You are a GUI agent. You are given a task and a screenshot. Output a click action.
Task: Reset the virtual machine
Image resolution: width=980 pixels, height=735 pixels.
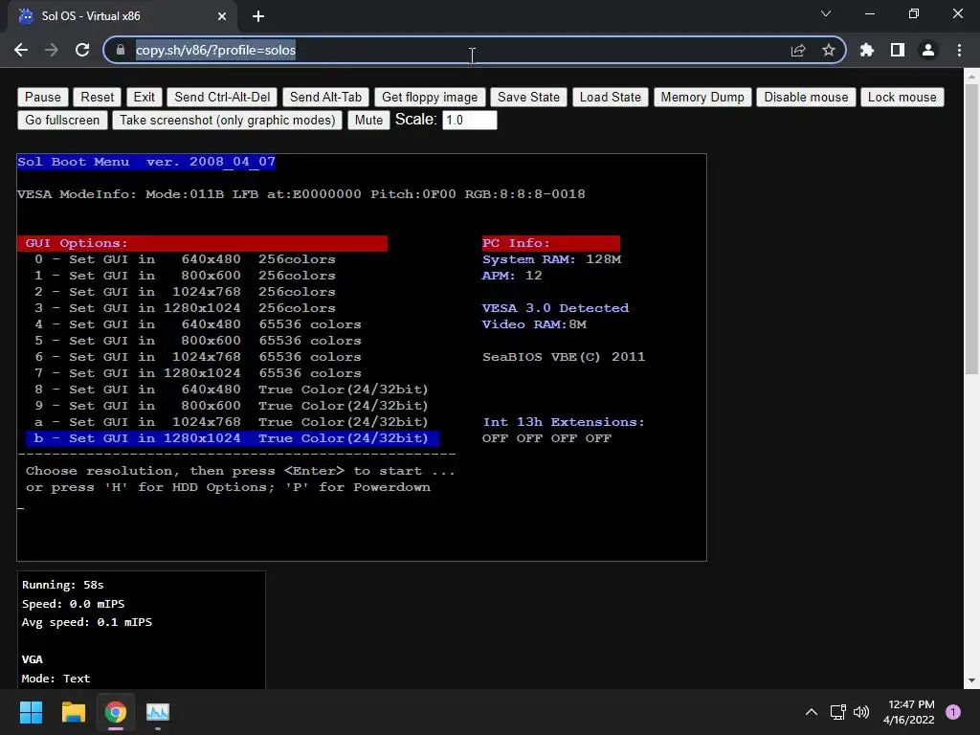[x=98, y=97]
